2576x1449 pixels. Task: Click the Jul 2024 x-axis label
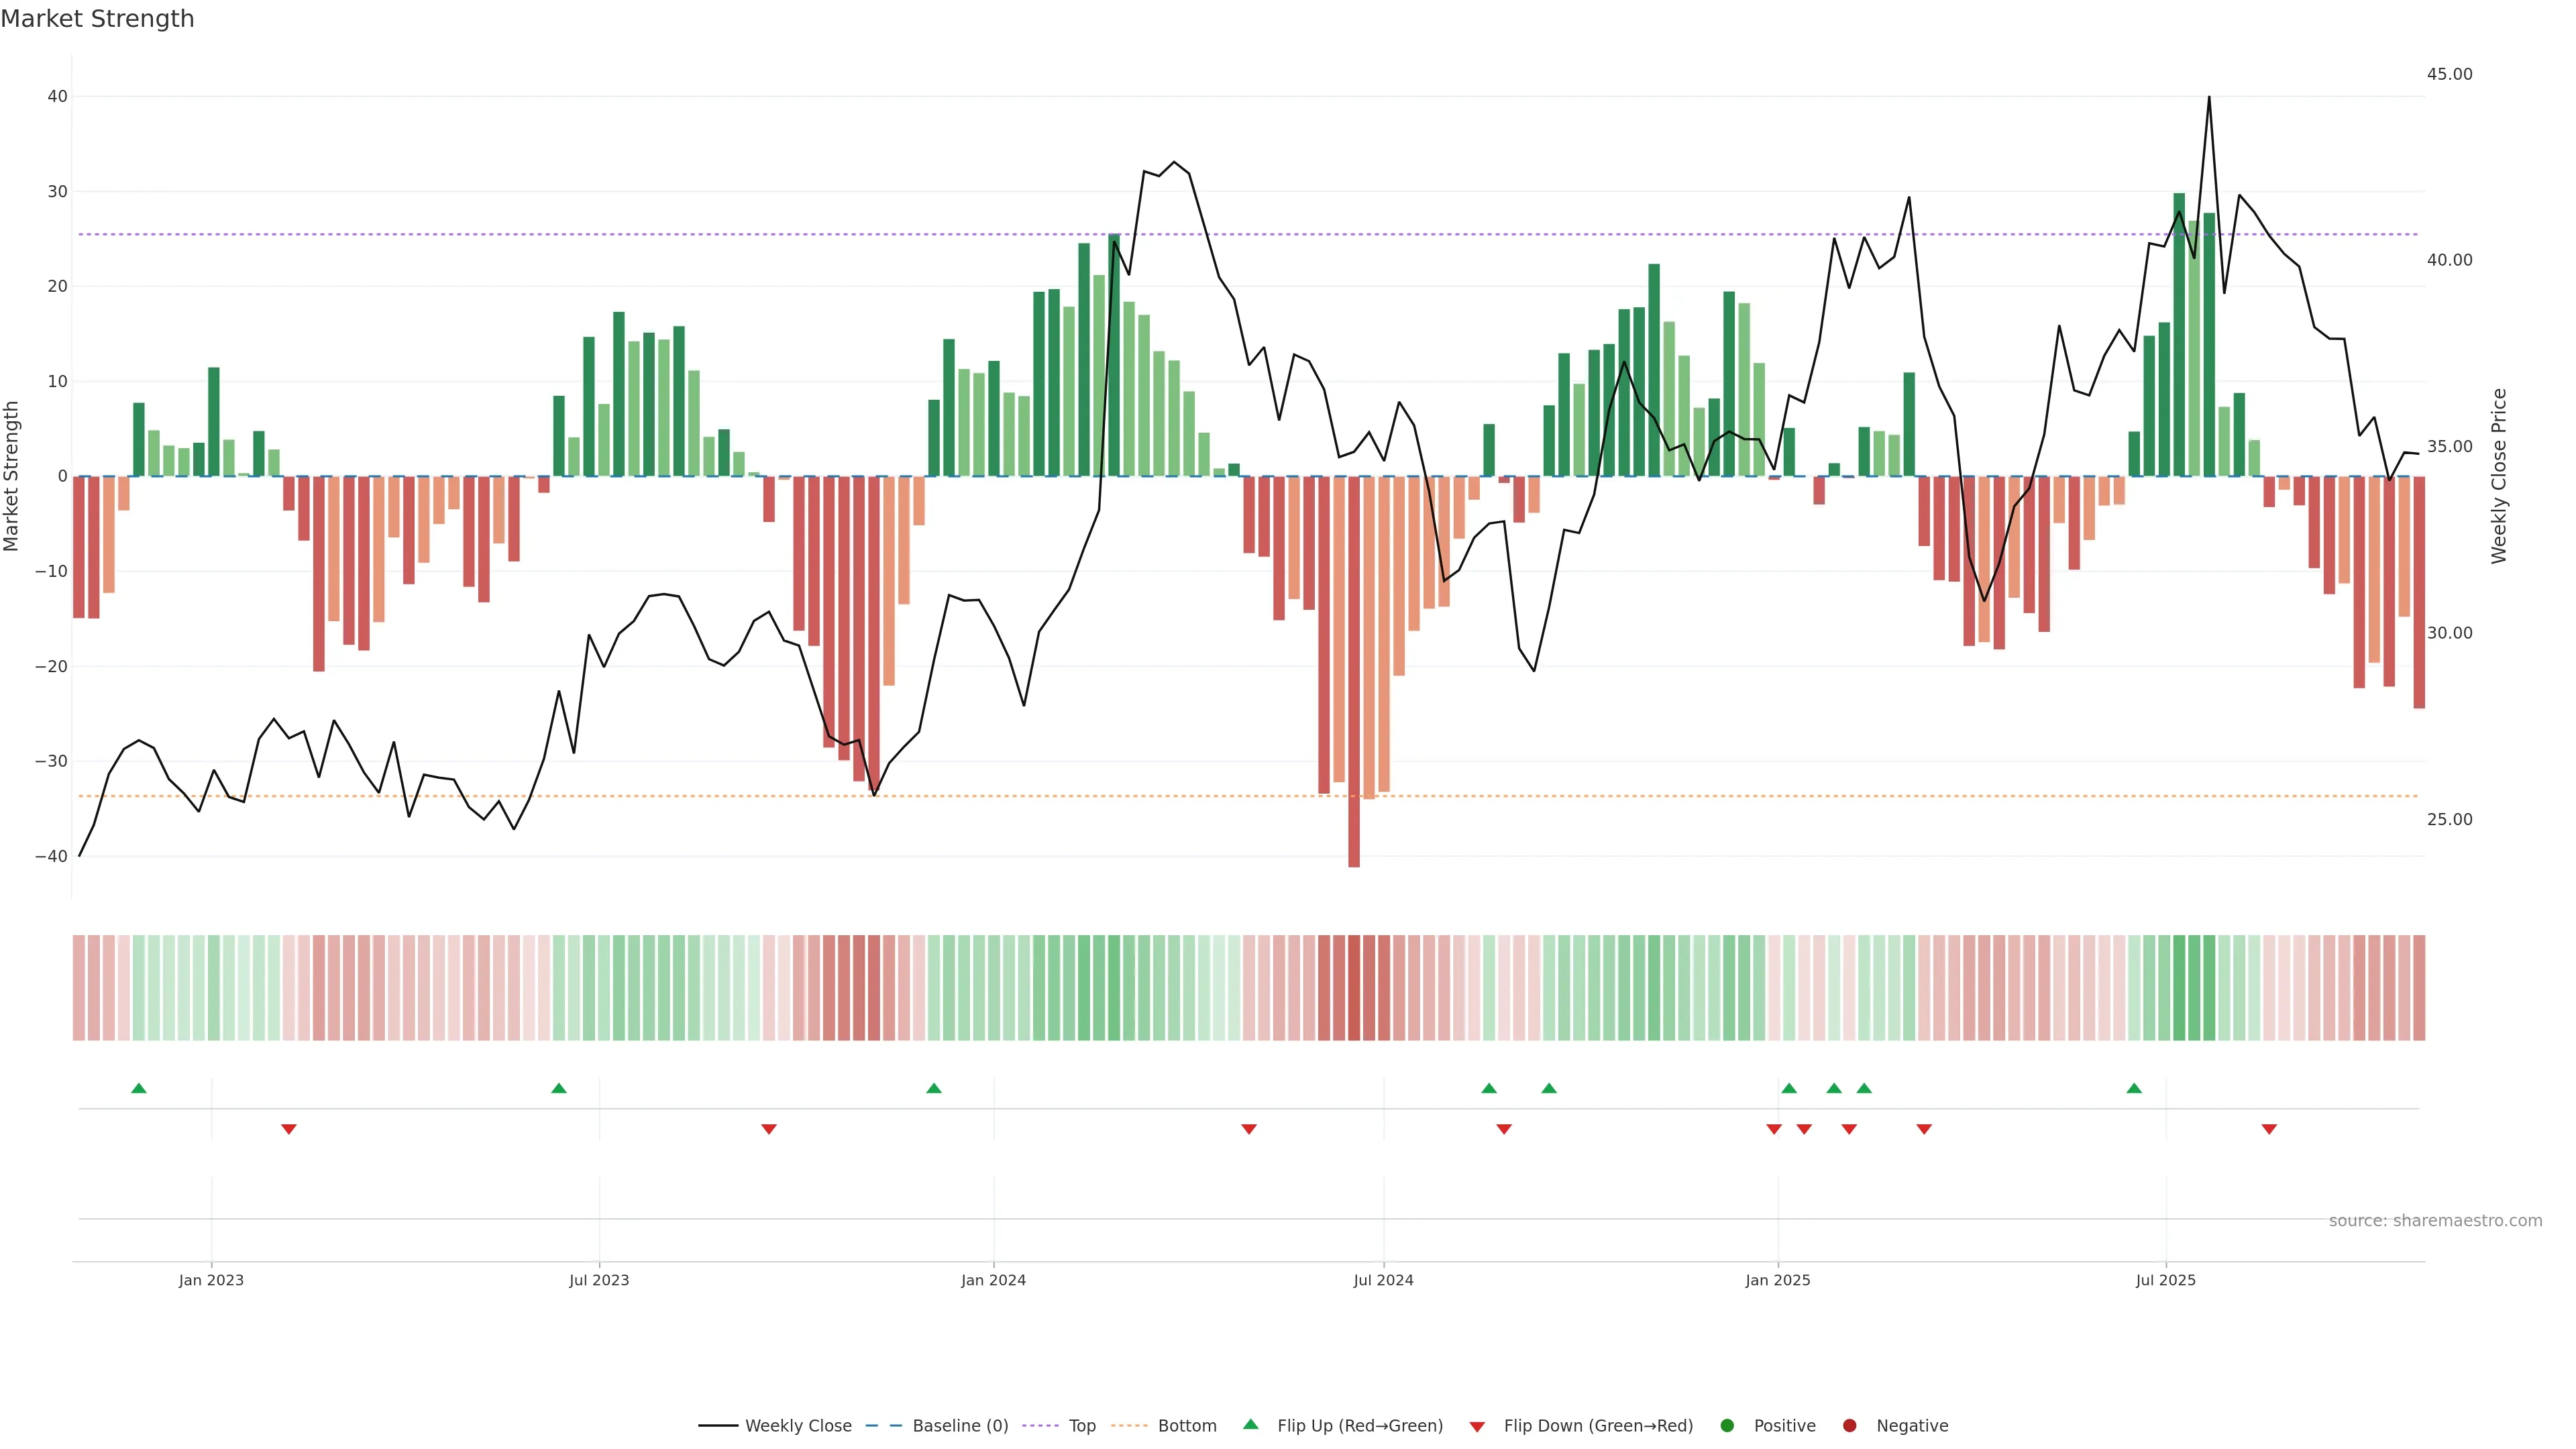1383,1280
